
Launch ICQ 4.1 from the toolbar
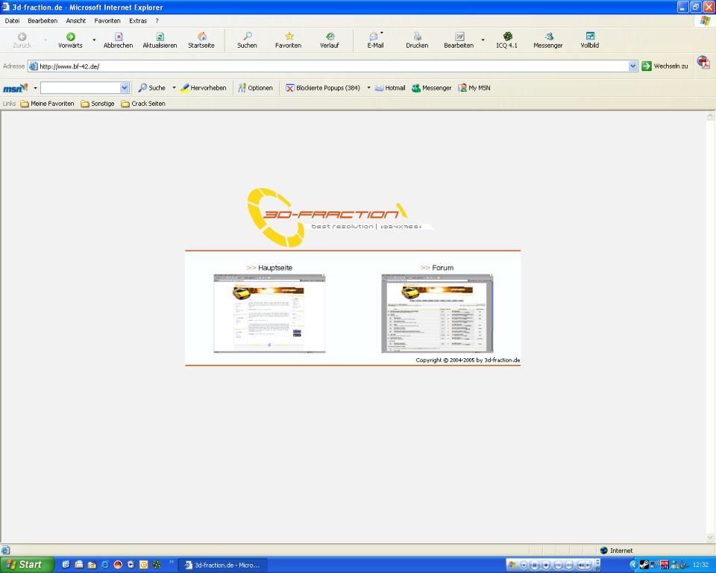[507, 37]
